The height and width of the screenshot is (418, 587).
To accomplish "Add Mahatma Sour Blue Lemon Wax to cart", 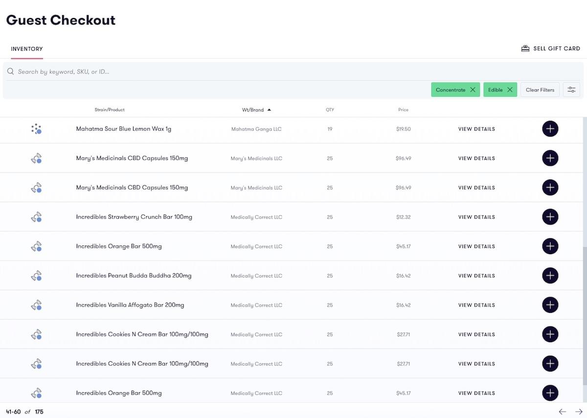I will [550, 129].
